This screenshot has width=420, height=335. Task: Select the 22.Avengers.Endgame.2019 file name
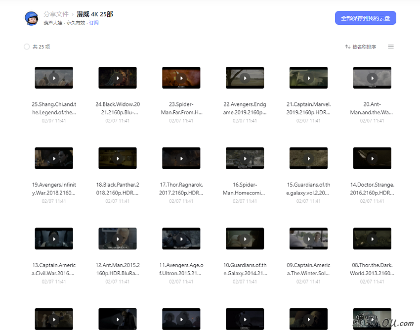coord(245,108)
